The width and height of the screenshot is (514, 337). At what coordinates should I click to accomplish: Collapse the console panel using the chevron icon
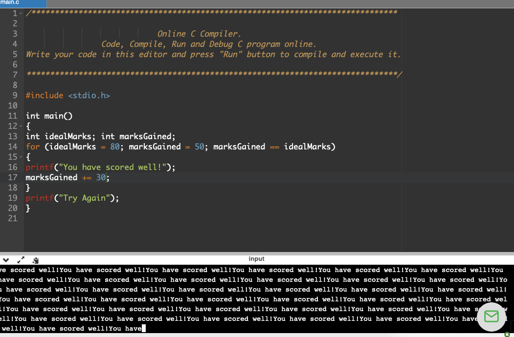click(5, 259)
